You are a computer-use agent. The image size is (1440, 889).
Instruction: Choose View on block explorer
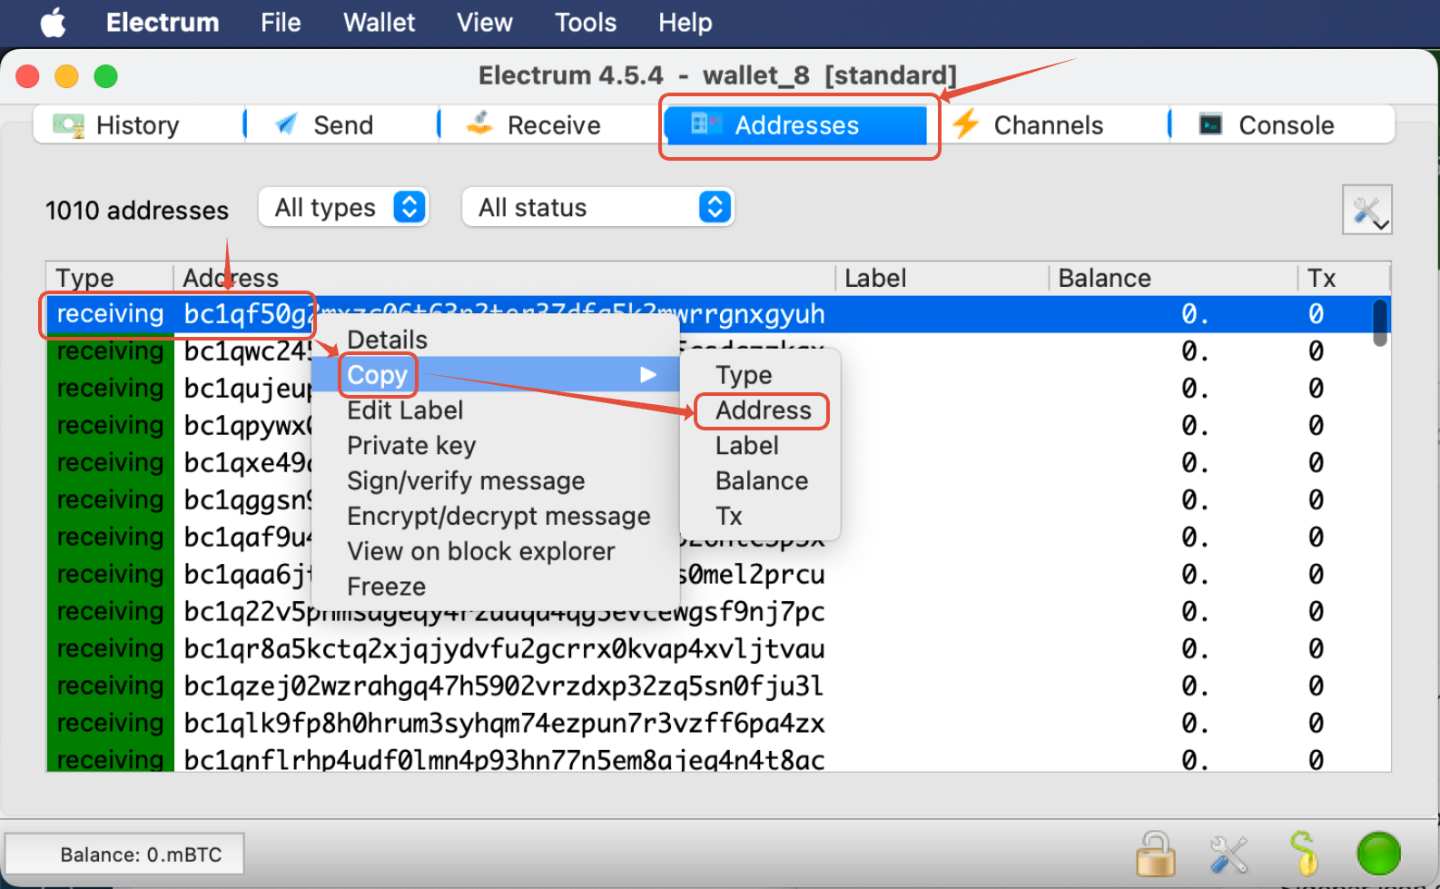tap(495, 551)
